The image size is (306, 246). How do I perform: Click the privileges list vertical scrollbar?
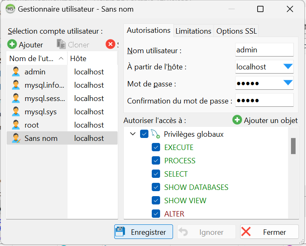293,146
